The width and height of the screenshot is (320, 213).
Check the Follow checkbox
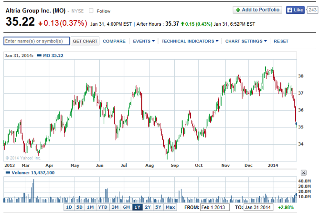(x=91, y=11)
